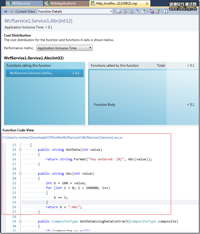
Task: Click the grayed-out toolbar icon left of the export icon
Action: coord(131,12)
